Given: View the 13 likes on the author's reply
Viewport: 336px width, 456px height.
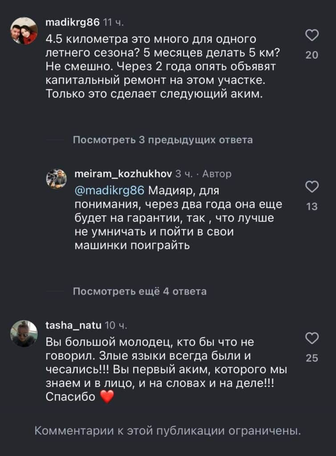Looking at the screenshot, I should click(312, 206).
